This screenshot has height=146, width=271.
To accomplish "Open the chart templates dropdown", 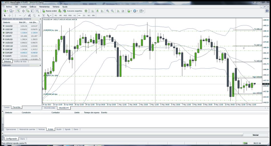I will 144,11.
